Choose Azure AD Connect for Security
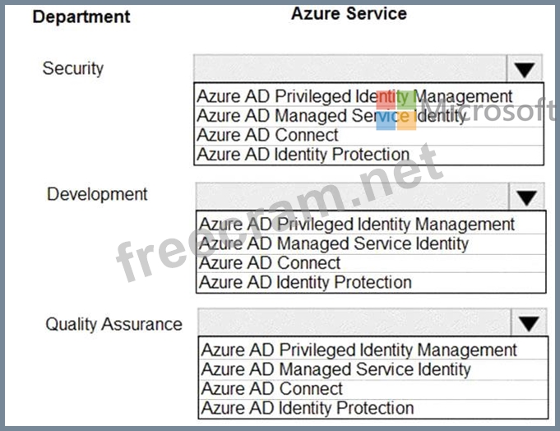560x431 pixels. point(268,135)
